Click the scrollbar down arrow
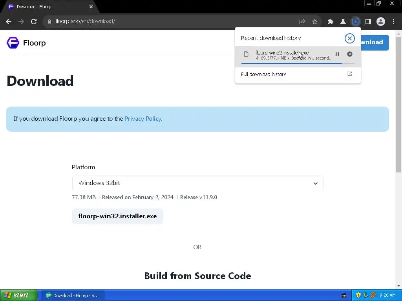Viewport: 402px width, 301px height. click(398, 286)
